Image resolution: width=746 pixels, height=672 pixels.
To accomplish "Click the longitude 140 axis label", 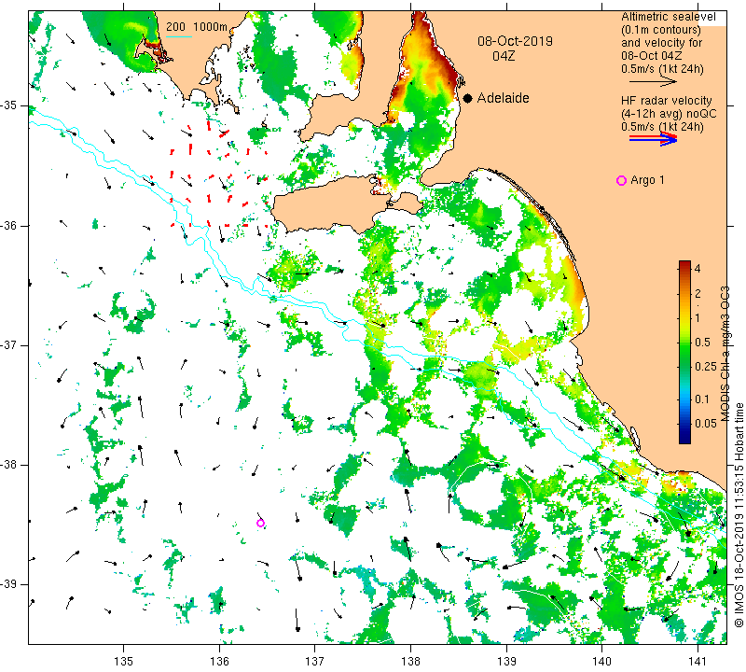I will pyautogui.click(x=601, y=662).
